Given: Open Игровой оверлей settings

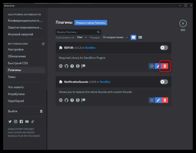Looking at the screenshot, I should (x=25, y=34).
